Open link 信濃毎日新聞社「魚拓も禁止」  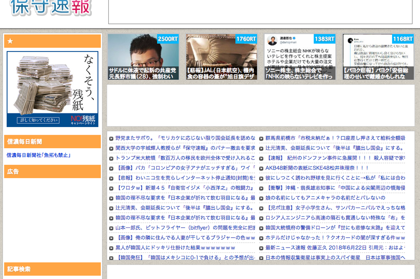coord(39,155)
